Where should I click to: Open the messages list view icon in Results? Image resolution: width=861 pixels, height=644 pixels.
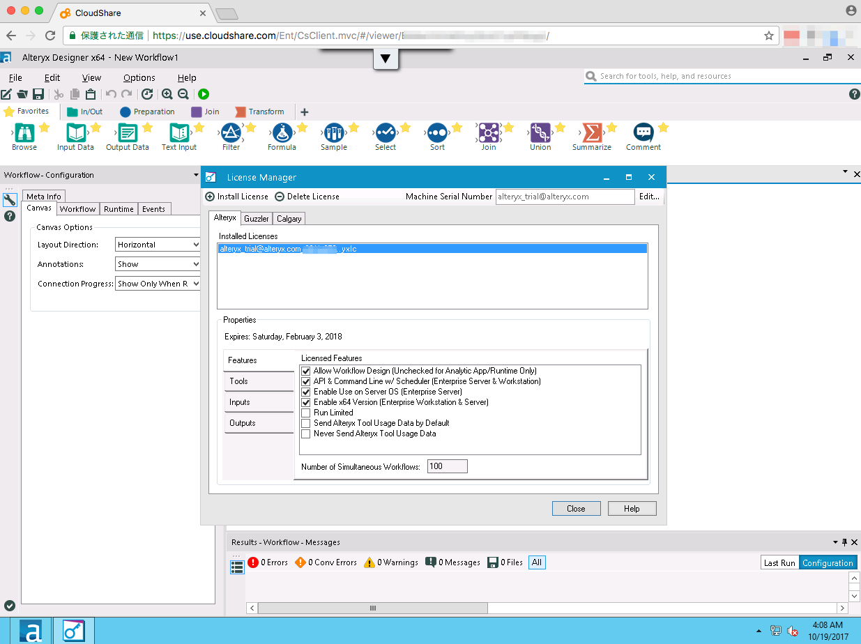pyautogui.click(x=237, y=567)
